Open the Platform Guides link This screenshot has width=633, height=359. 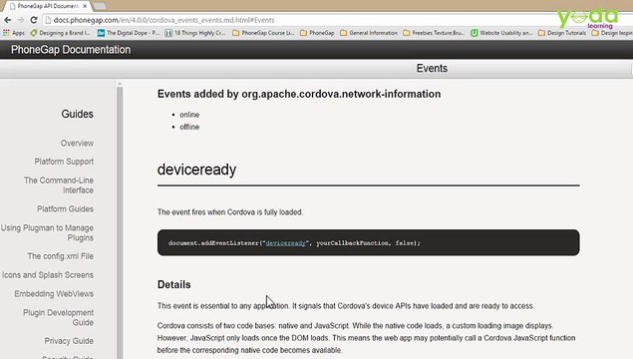point(65,208)
